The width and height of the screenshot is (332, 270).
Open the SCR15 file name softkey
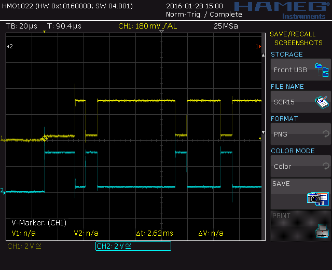pyautogui.click(x=301, y=102)
